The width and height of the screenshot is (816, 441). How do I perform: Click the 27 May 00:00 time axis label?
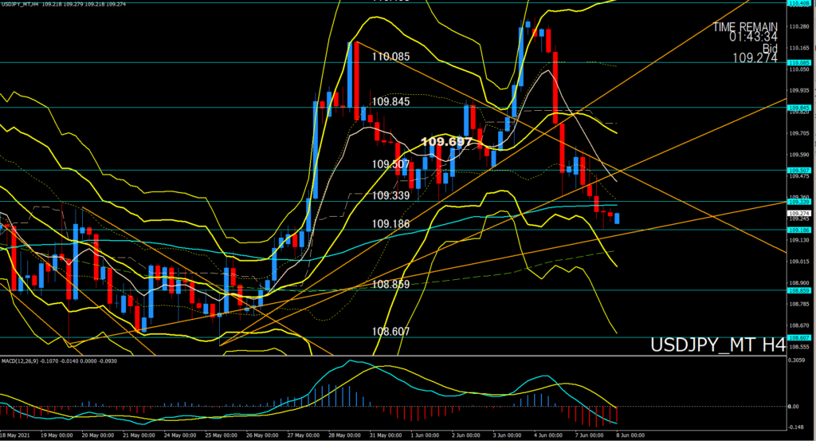tap(304, 435)
